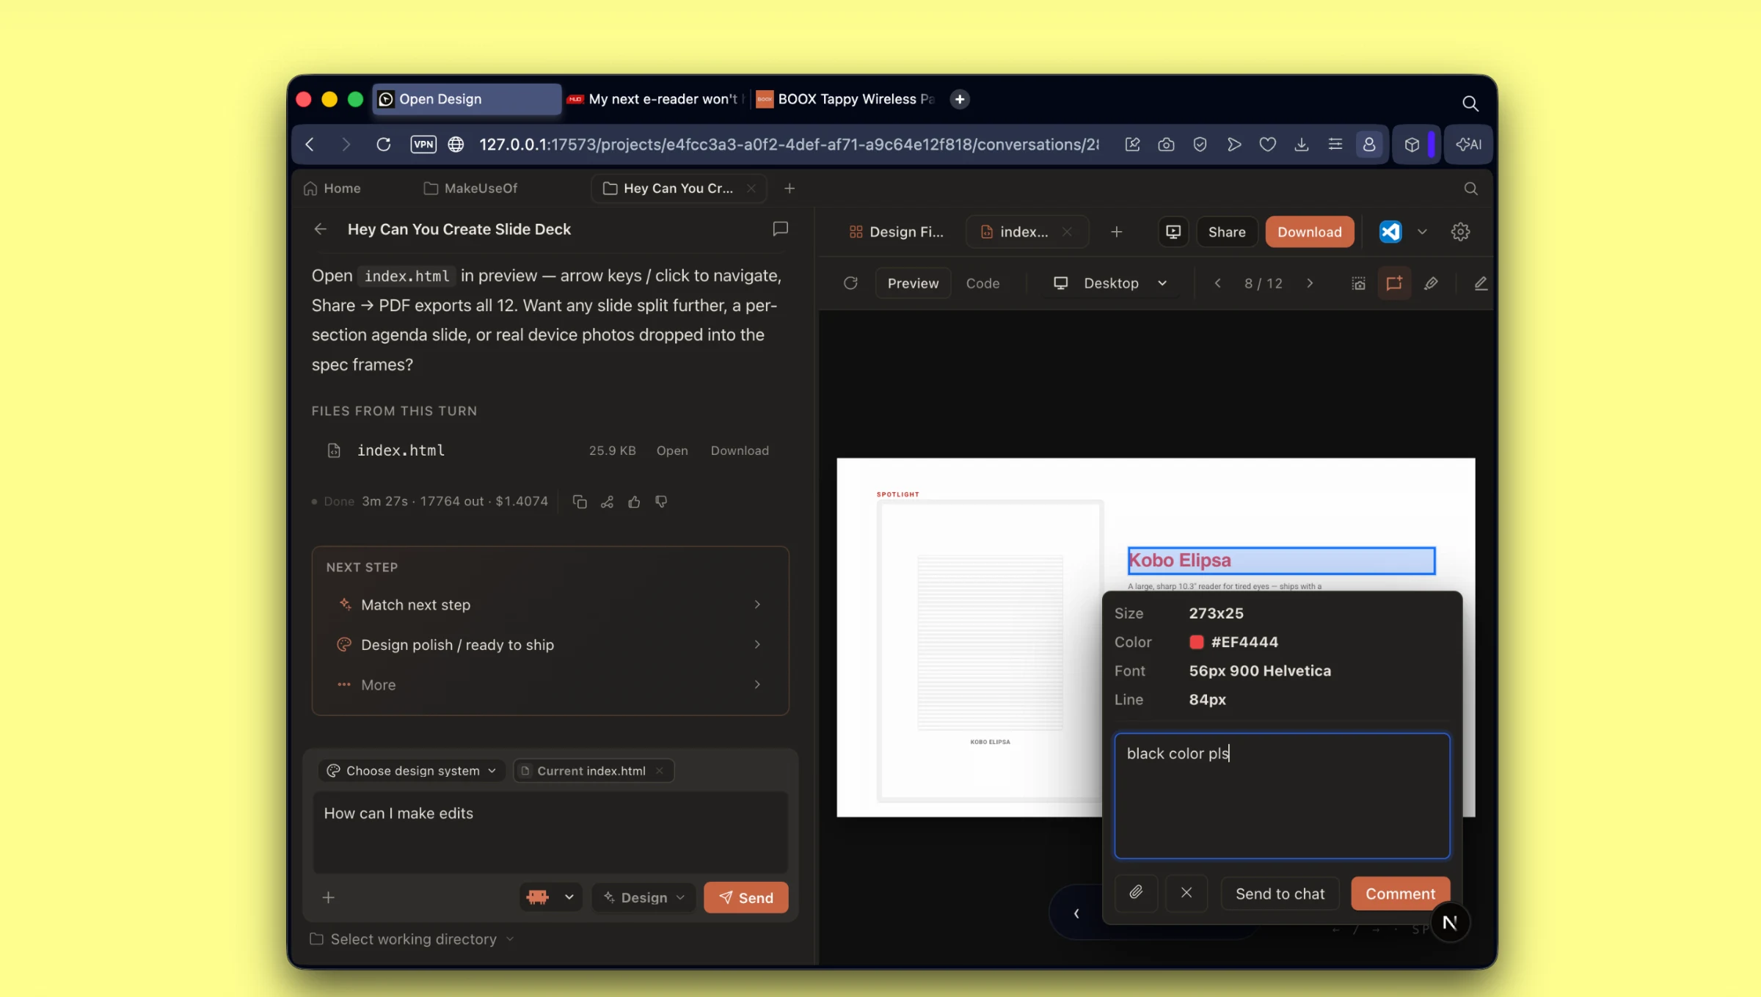This screenshot has width=1761, height=997.
Task: Switch to the Code tab
Action: (x=982, y=283)
